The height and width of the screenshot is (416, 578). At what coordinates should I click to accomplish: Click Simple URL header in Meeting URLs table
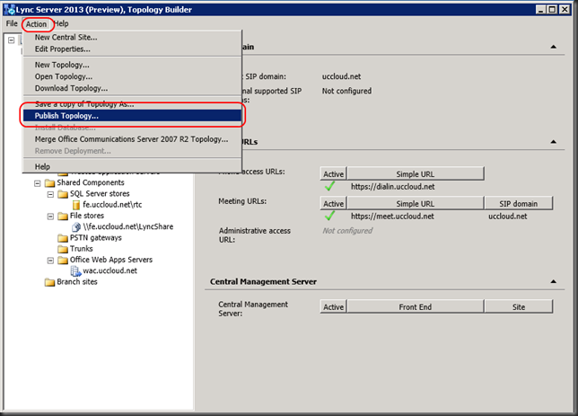click(416, 203)
